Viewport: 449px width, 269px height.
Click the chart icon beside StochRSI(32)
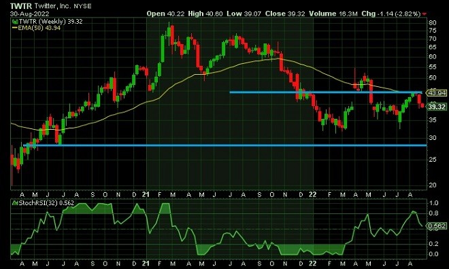click(15, 203)
